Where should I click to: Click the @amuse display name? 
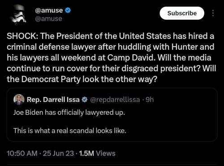(x=49, y=10)
